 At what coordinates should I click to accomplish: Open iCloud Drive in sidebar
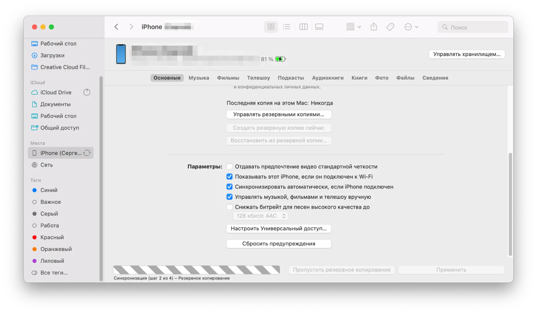pos(56,92)
